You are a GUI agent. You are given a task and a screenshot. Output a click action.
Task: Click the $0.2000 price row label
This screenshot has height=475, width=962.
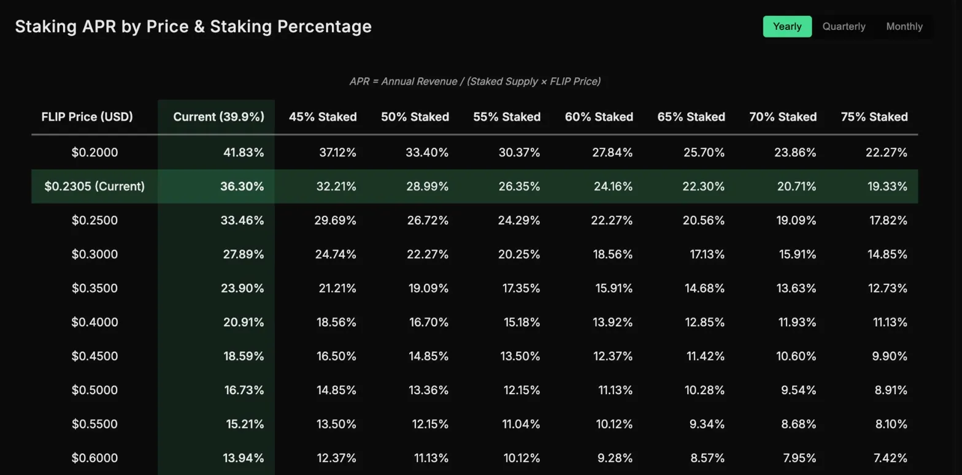(x=94, y=153)
